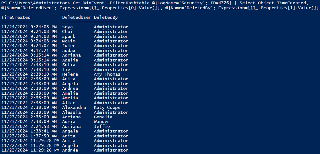Select the deleted user Alexandra

(74, 108)
